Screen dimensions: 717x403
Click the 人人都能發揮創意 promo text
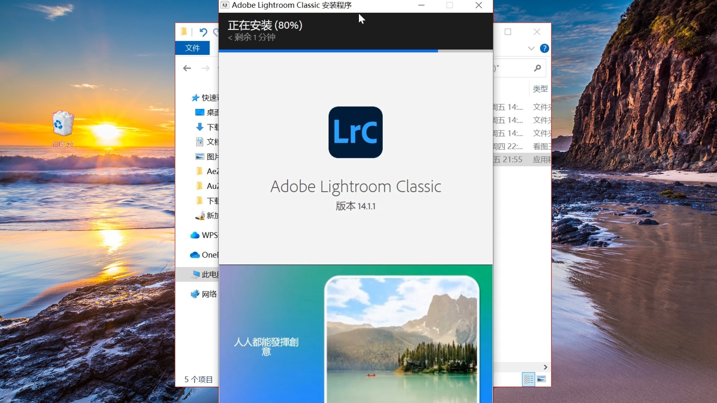(266, 347)
